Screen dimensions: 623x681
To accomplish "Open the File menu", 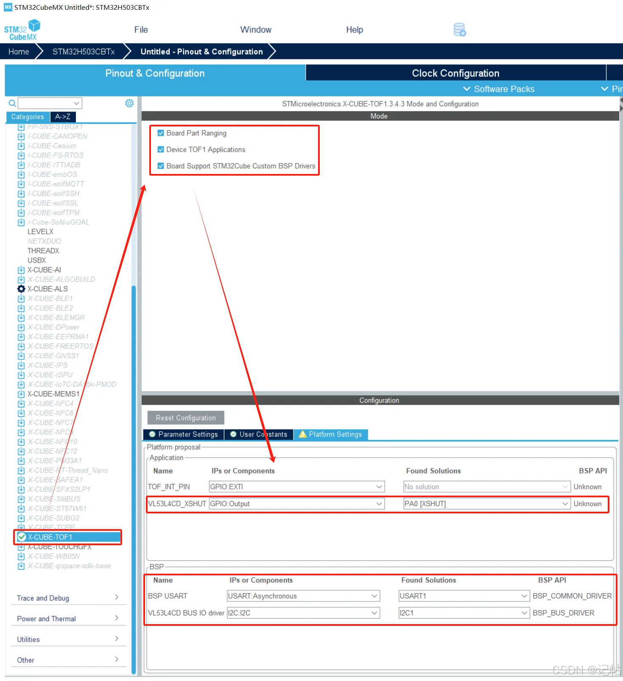I will point(141,30).
